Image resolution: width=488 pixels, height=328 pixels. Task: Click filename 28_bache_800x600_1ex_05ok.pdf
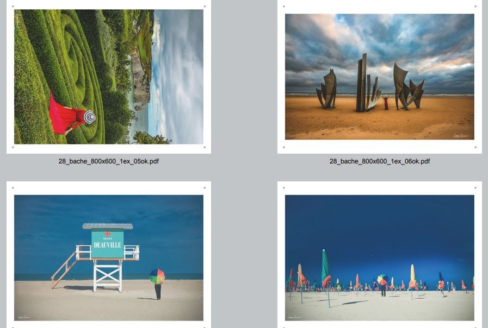coord(109,161)
